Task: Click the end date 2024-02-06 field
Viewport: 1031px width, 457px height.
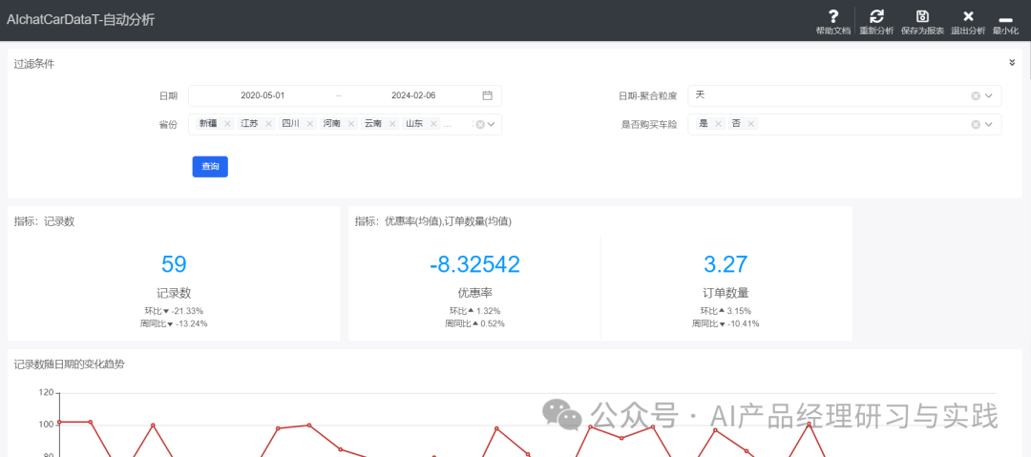Action: click(x=413, y=95)
